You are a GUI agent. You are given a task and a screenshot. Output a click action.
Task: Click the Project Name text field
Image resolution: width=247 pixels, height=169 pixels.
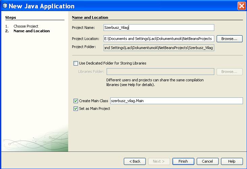tap(159, 28)
